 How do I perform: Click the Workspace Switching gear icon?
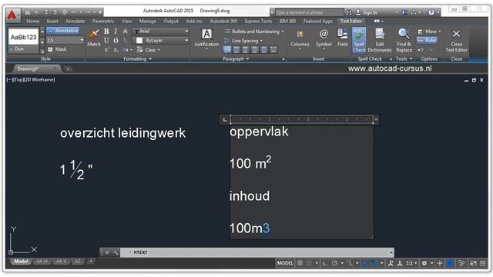click(424, 263)
